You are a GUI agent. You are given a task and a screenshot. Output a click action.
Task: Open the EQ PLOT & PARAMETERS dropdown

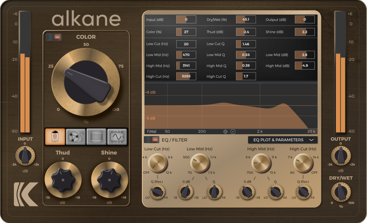(x=283, y=140)
